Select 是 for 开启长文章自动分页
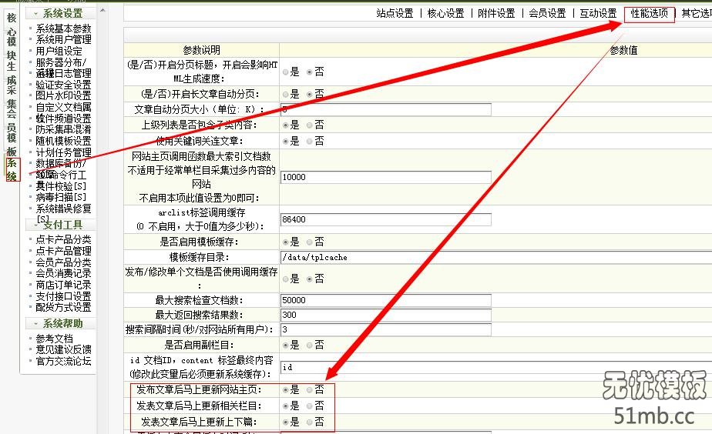The height and width of the screenshot is (434, 712). 286,95
